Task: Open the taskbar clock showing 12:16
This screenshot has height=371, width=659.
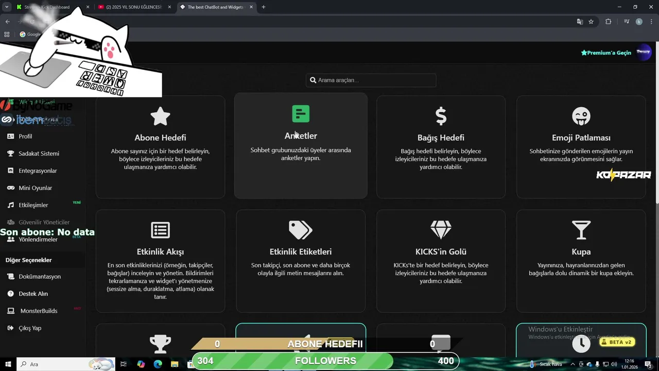Action: (630, 364)
